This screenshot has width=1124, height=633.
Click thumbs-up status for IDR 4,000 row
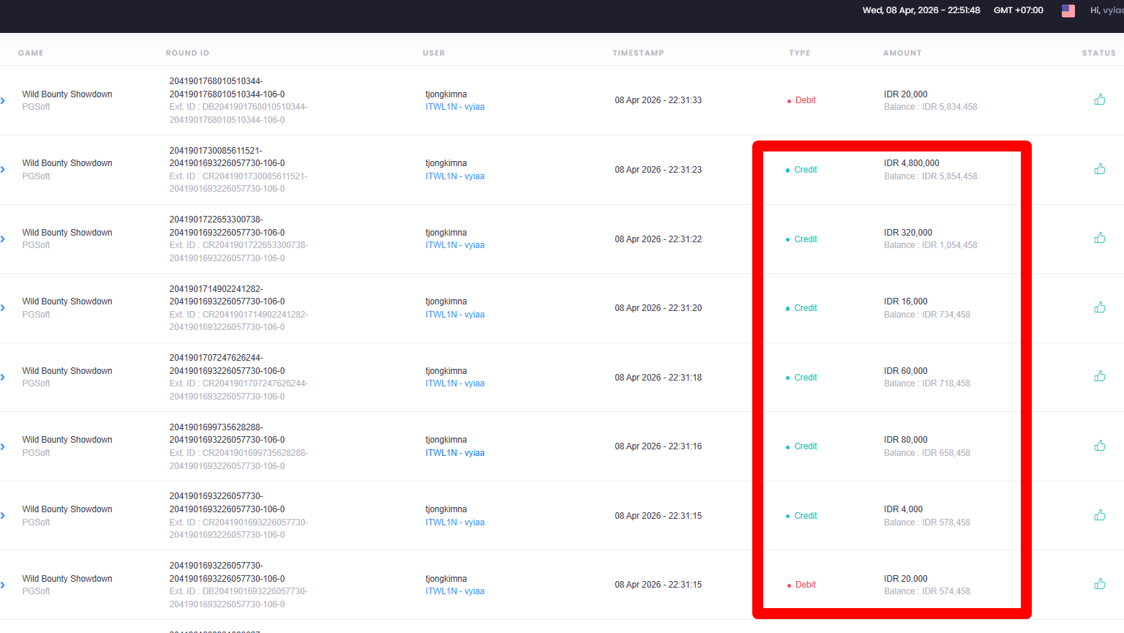click(x=1099, y=515)
